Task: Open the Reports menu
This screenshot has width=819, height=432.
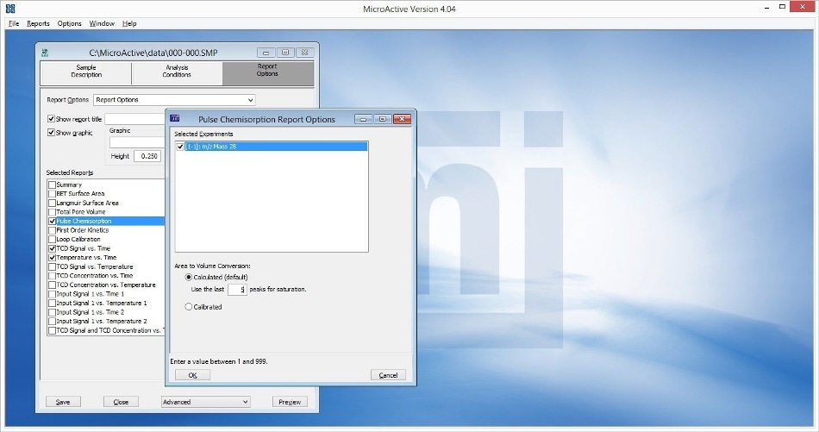Action: (x=38, y=23)
